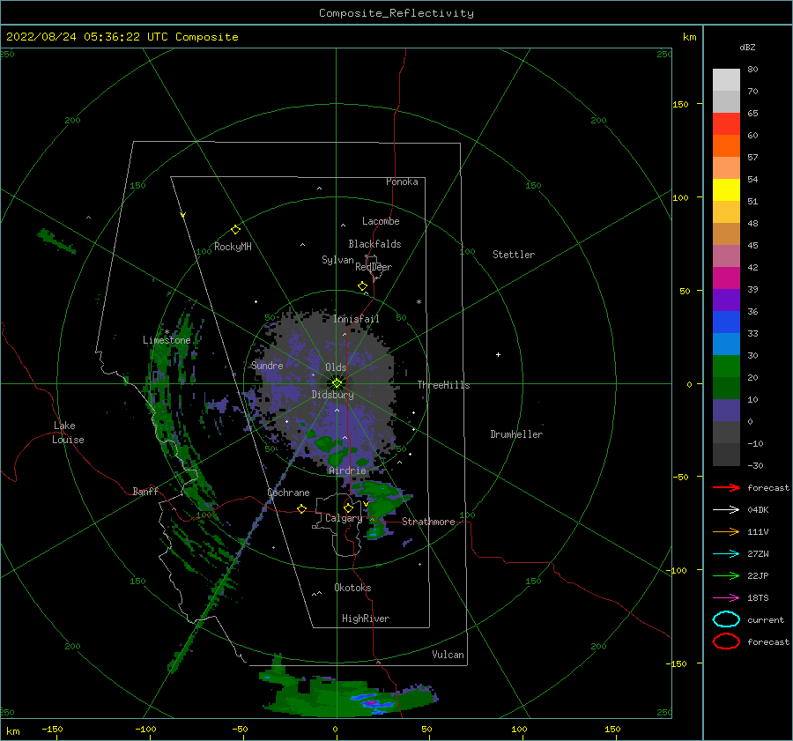Image resolution: width=793 pixels, height=741 pixels.
Task: Click the Okotoks city label
Action: [x=352, y=588]
